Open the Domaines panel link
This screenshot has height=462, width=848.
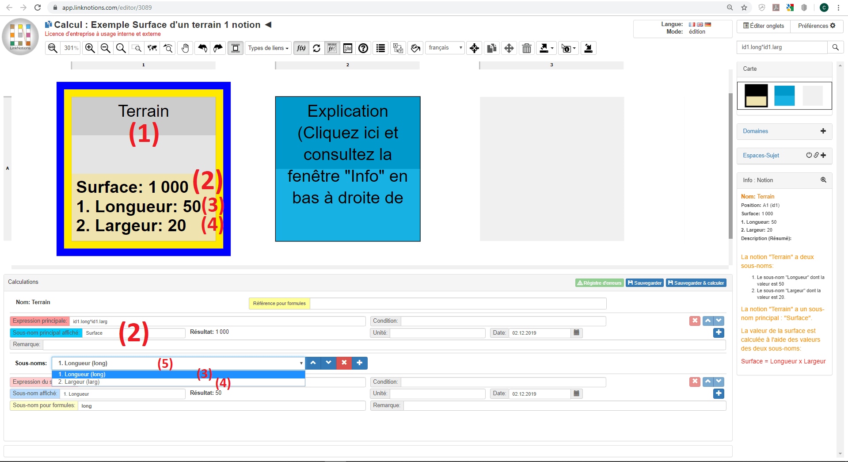pos(755,131)
